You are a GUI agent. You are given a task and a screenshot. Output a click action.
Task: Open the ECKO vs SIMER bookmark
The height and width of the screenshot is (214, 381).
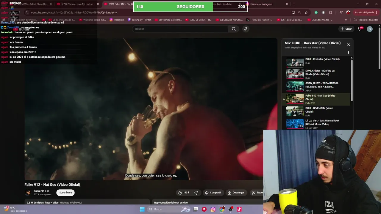(x=198, y=20)
